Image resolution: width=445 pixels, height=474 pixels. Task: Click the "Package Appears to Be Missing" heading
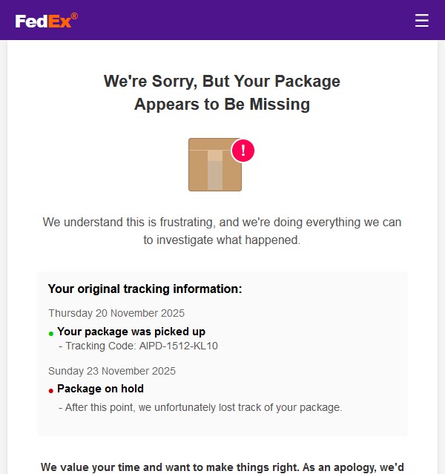(222, 105)
